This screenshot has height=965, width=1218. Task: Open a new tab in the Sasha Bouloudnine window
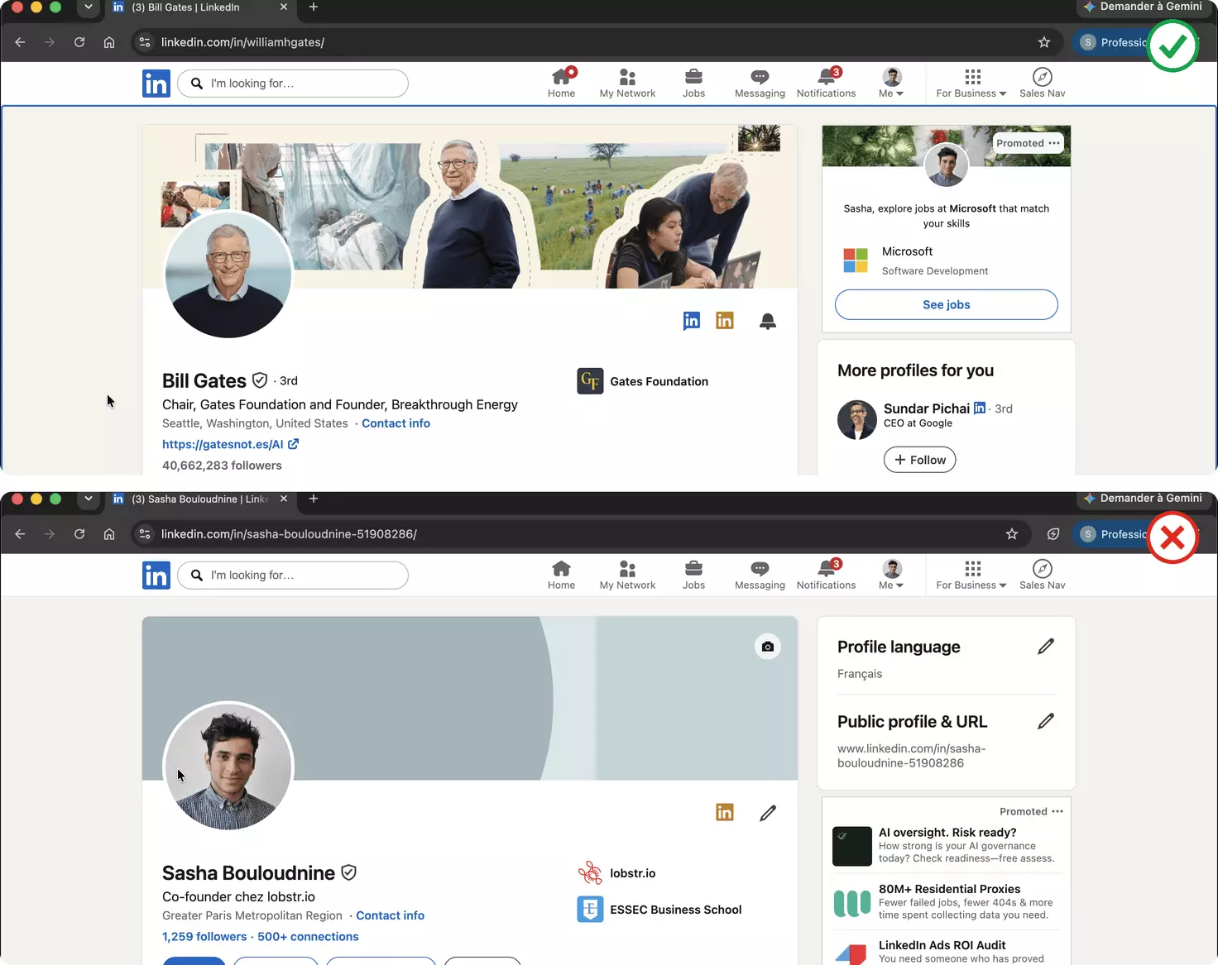pyautogui.click(x=314, y=499)
